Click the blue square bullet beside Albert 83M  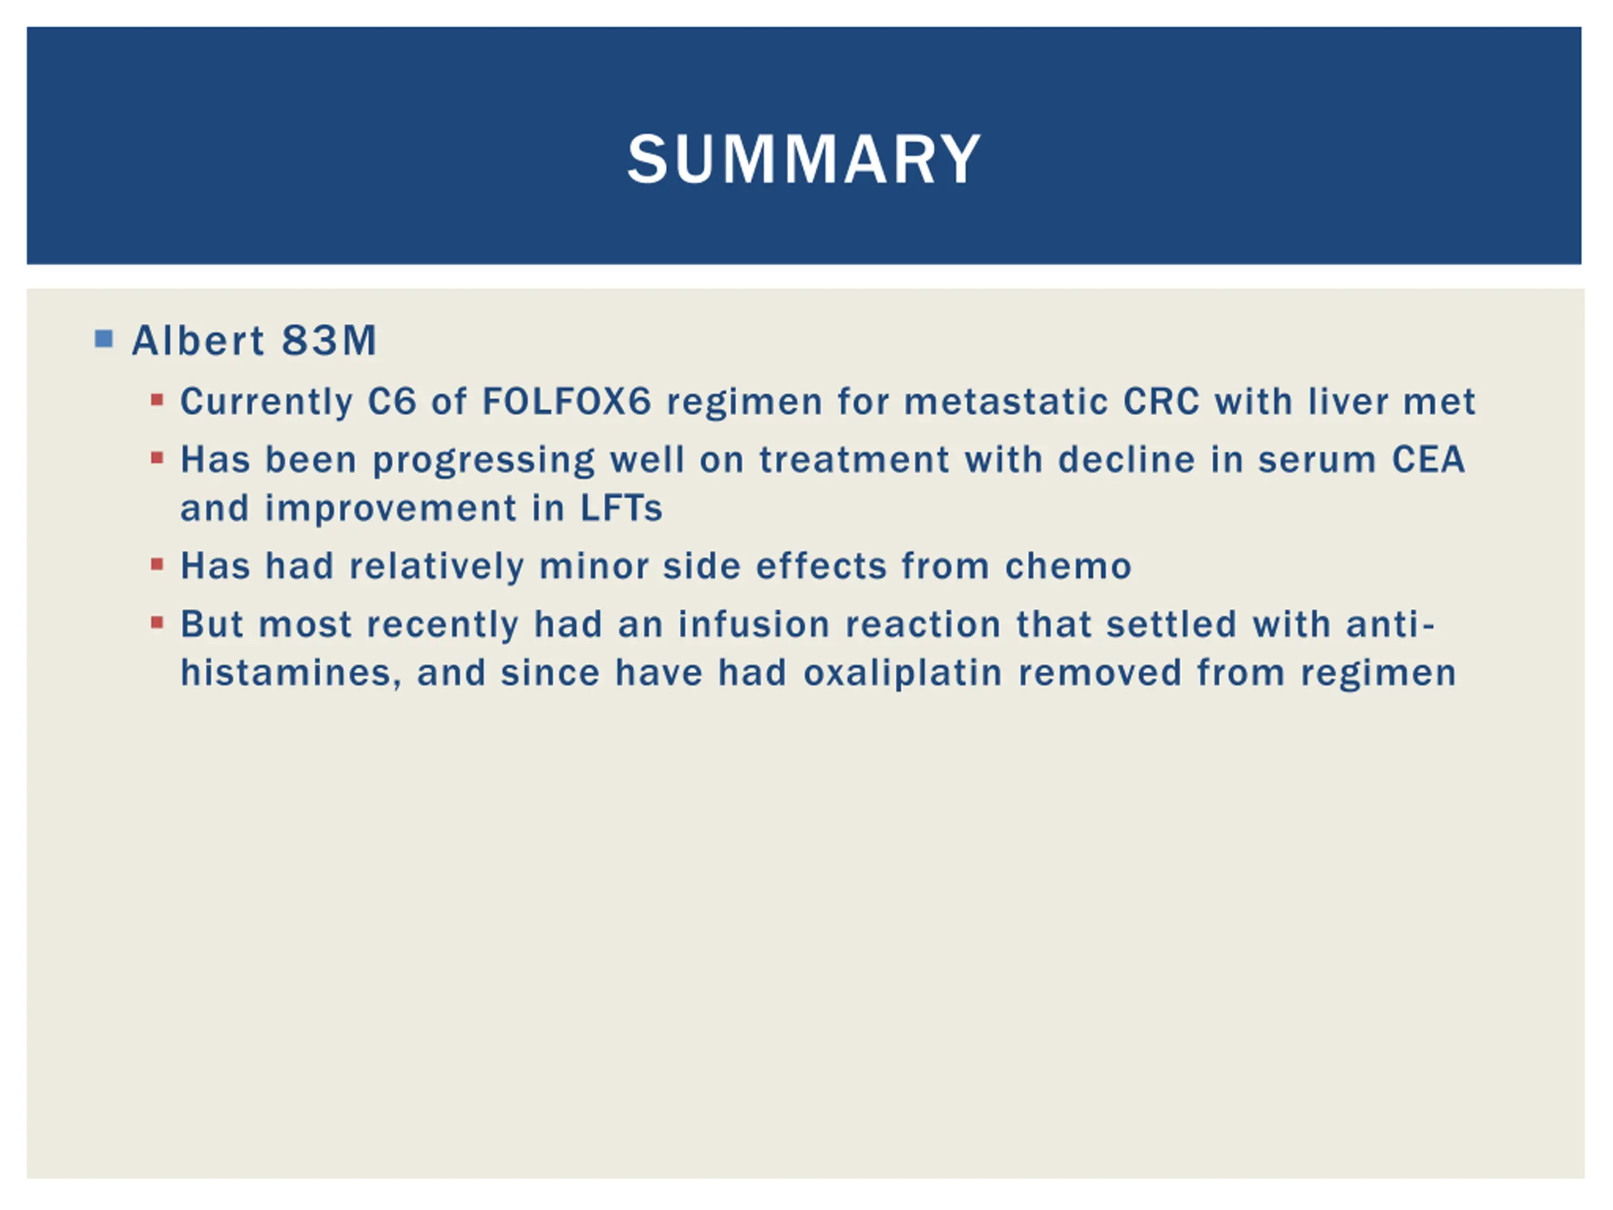coord(104,339)
